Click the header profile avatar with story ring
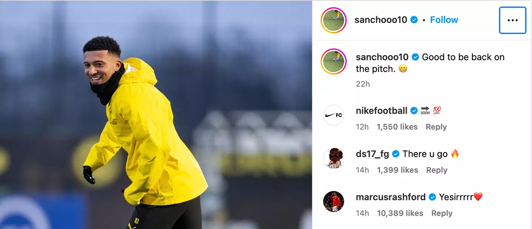Image resolution: width=532 pixels, height=229 pixels. 334,20
